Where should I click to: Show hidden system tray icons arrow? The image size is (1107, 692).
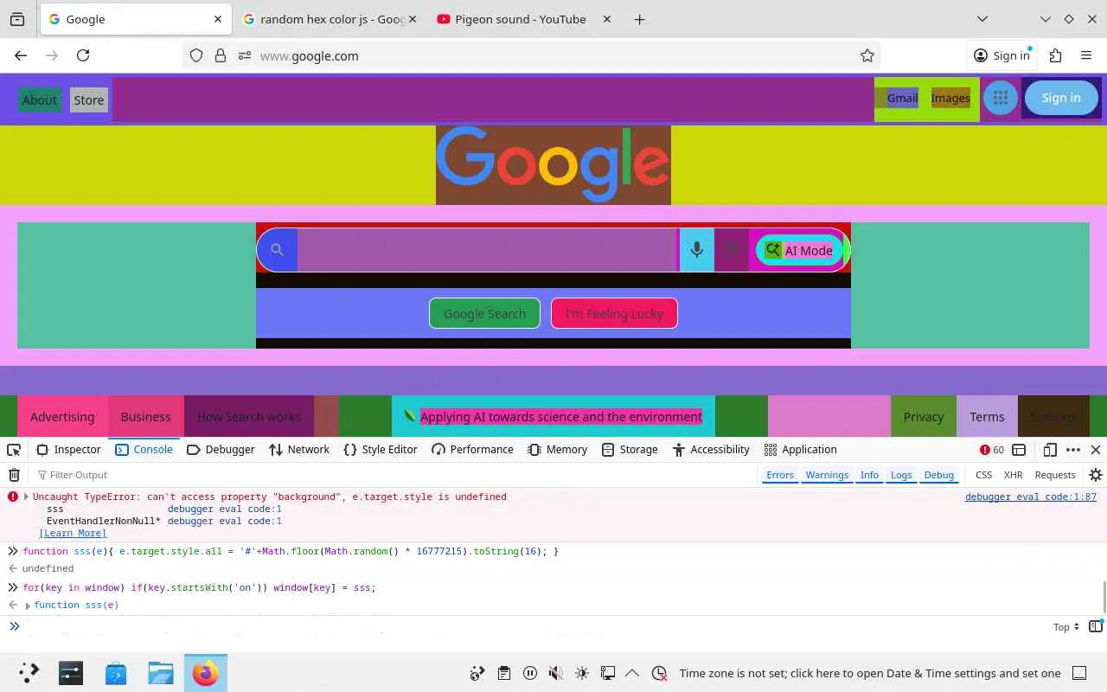632,673
